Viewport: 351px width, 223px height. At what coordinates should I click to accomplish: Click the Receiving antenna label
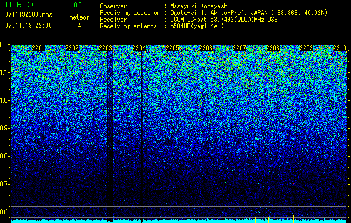pos(128,26)
